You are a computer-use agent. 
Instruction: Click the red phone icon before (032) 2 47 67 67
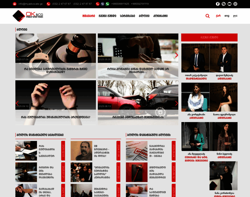click(48, 4)
